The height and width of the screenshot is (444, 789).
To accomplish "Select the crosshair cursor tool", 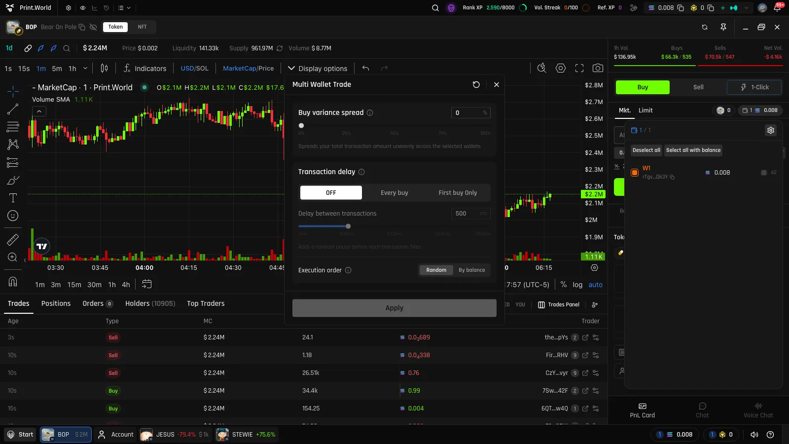I will click(13, 91).
